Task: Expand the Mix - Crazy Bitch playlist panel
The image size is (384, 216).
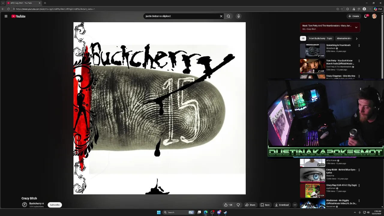Action: (x=356, y=27)
